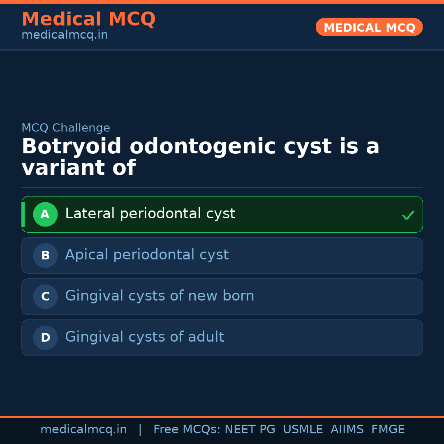Select the 'Gingival cysts of adult' option
Screen dimensions: 444x444
coord(145,337)
